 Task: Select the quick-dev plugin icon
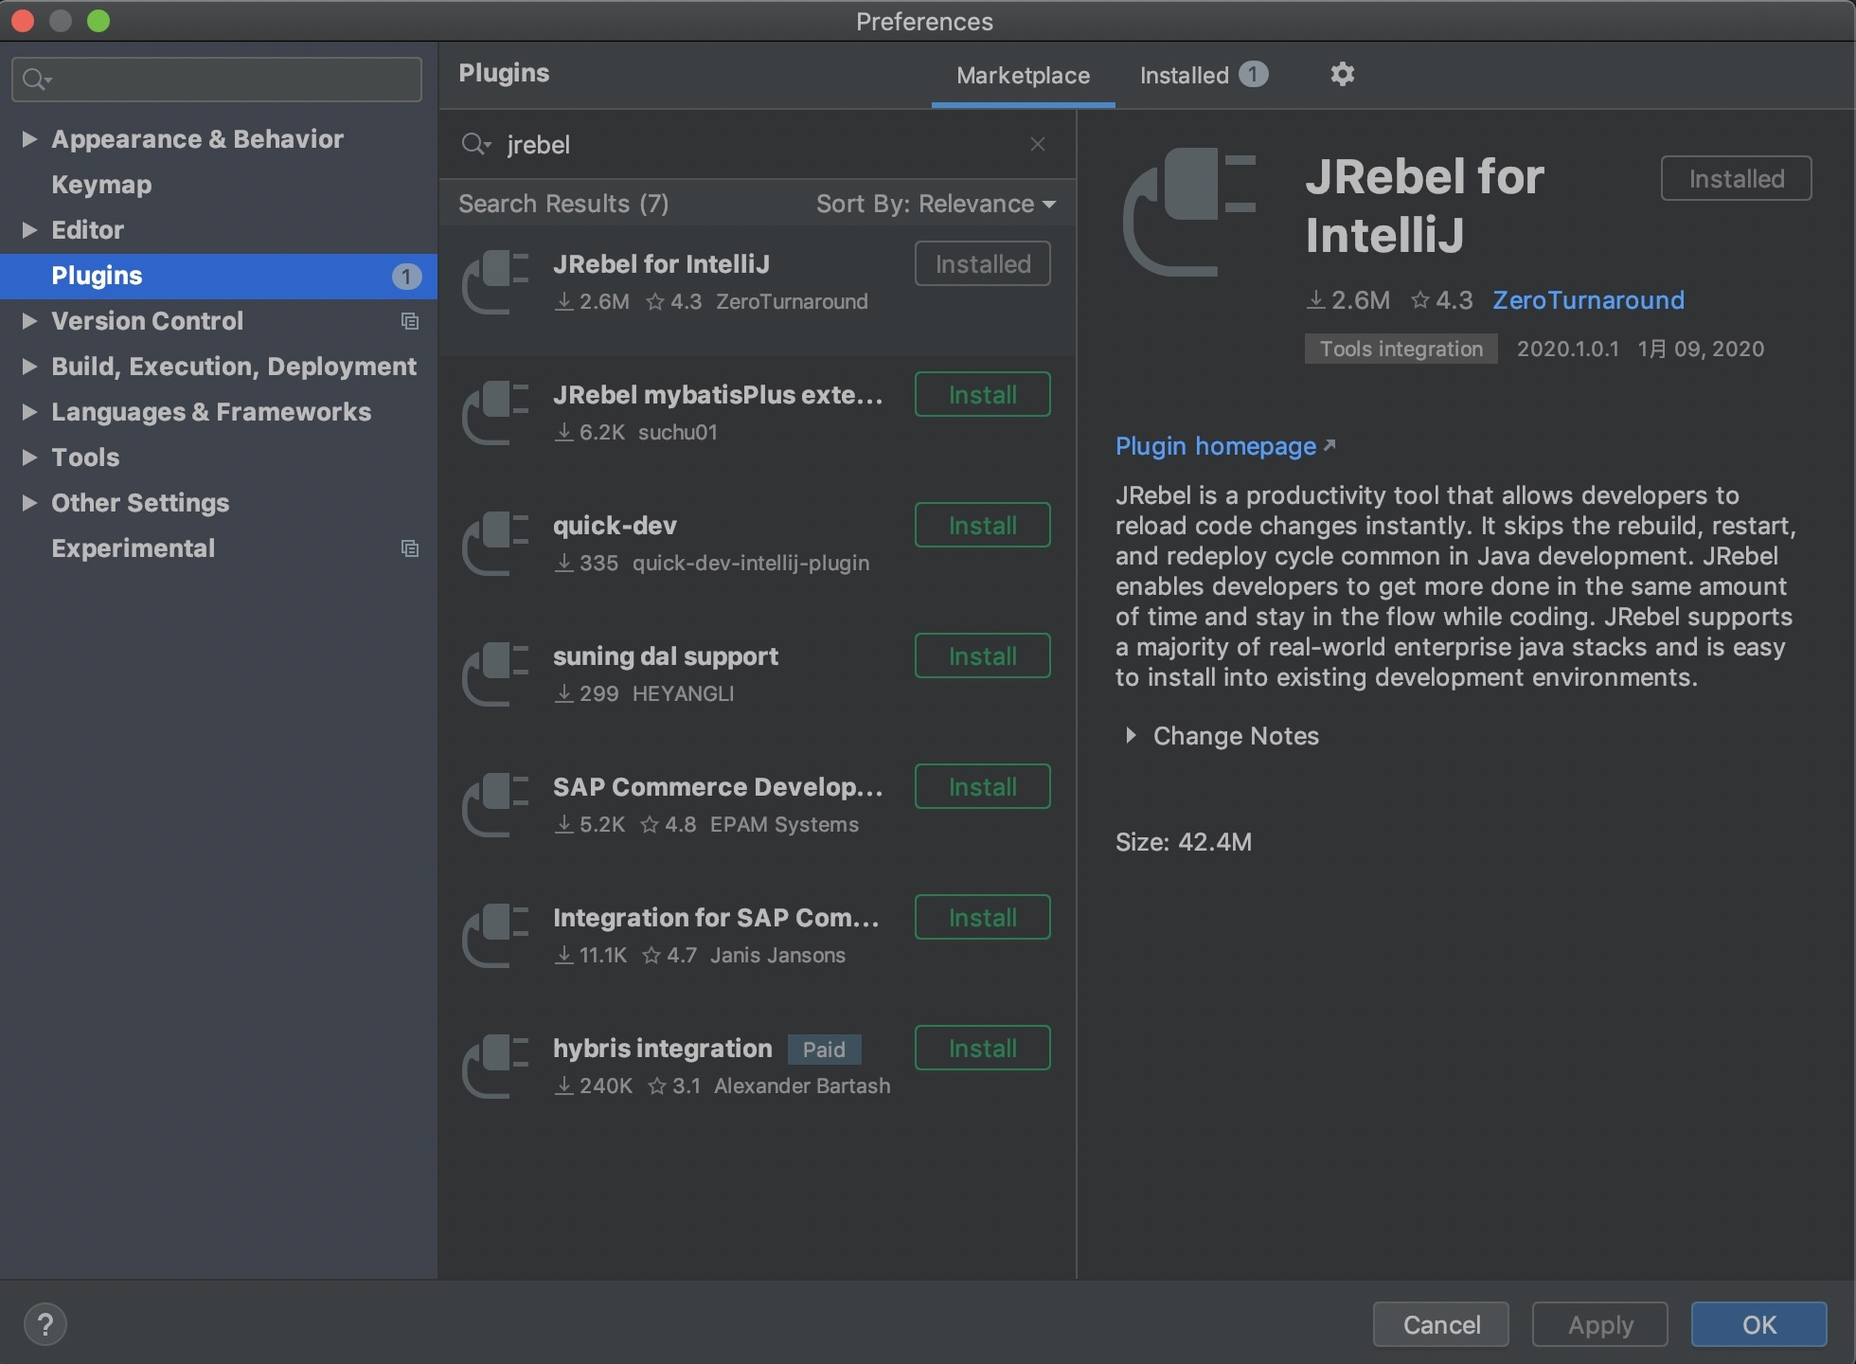pyautogui.click(x=495, y=544)
